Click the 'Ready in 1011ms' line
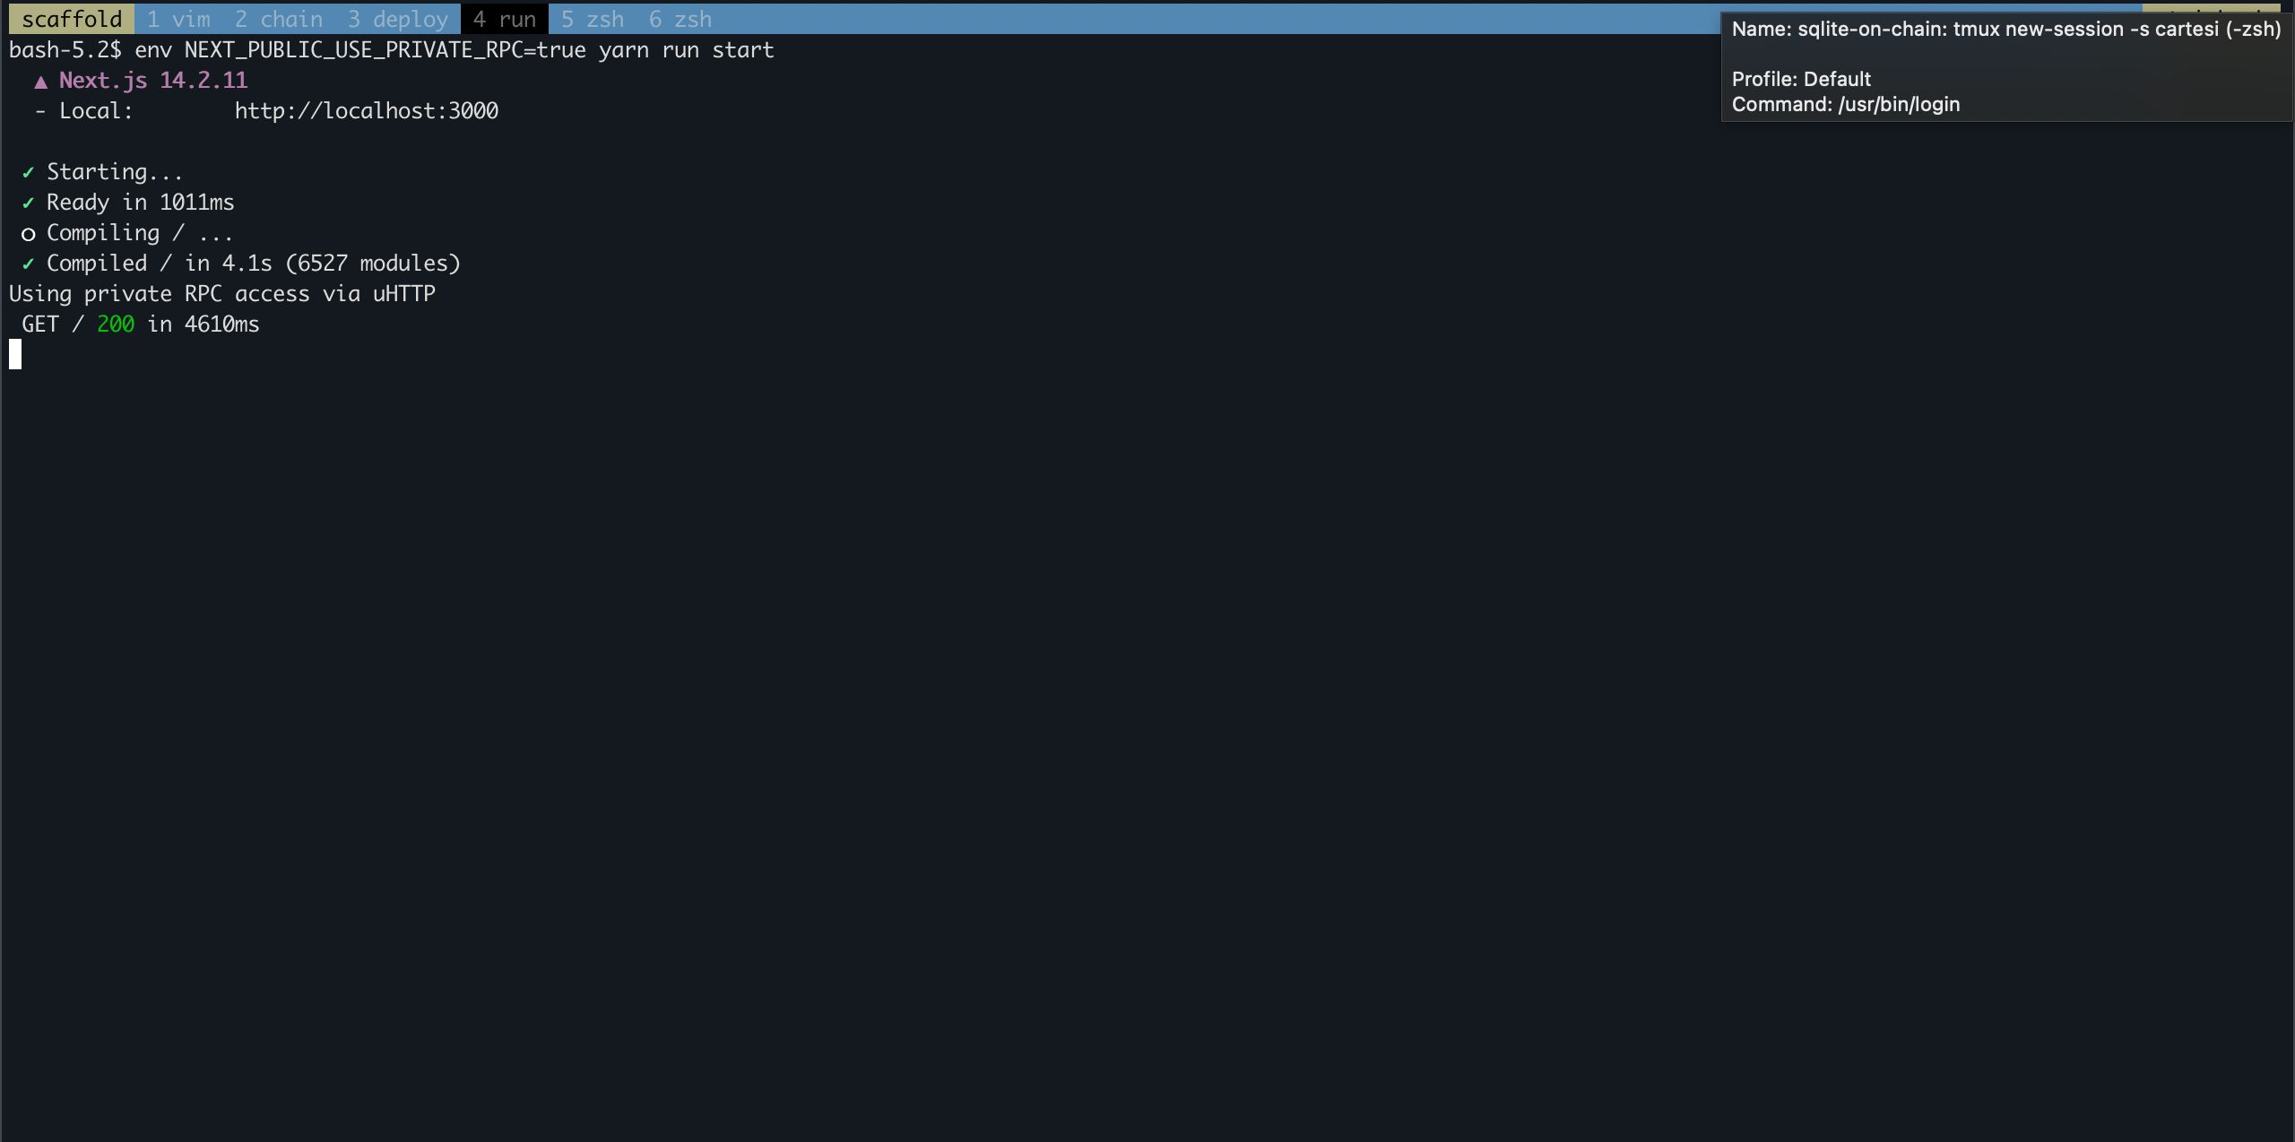Viewport: 2295px width, 1142px height. (141, 202)
